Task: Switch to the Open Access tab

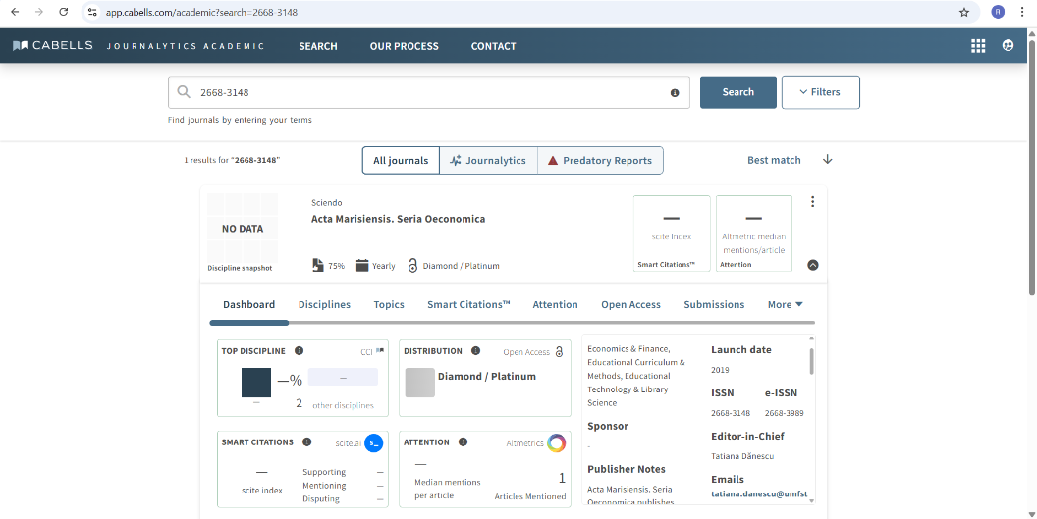Action: pyautogui.click(x=630, y=305)
